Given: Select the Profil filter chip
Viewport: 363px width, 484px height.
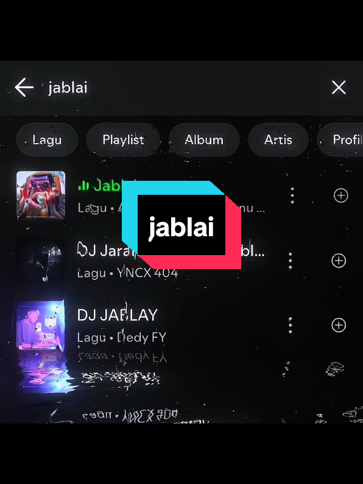Looking at the screenshot, I should 340,140.
